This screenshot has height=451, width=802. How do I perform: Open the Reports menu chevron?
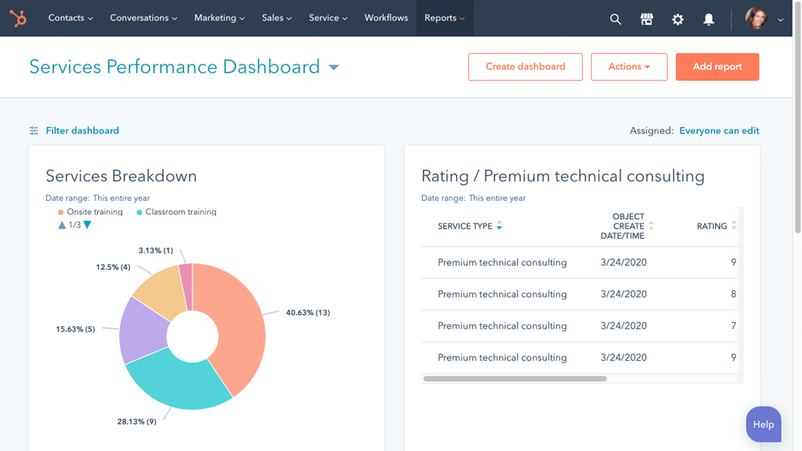pos(462,19)
